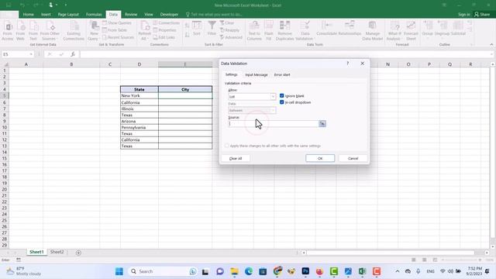Click into the Source input field

pos(274,124)
